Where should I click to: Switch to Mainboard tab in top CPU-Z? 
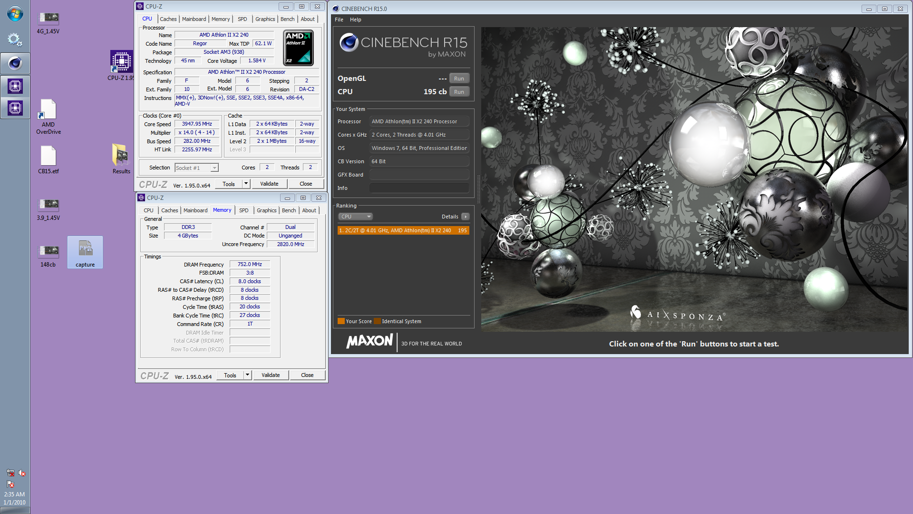(x=194, y=19)
